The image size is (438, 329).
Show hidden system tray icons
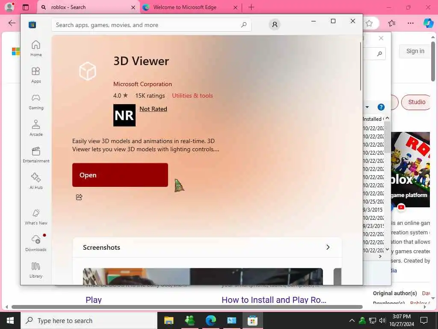click(x=352, y=320)
